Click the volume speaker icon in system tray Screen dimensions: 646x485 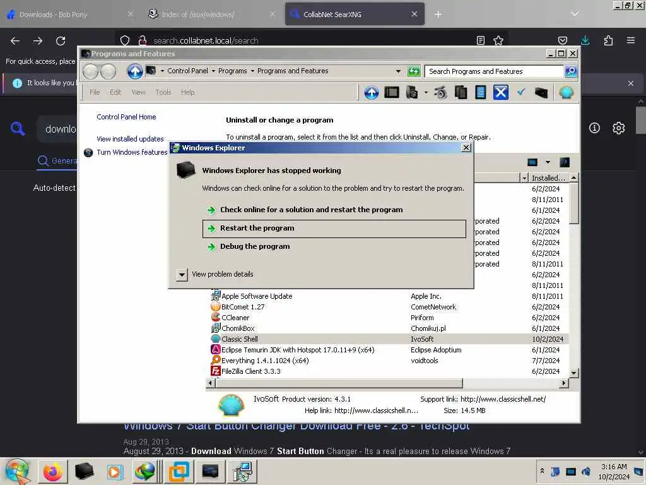[x=585, y=471]
